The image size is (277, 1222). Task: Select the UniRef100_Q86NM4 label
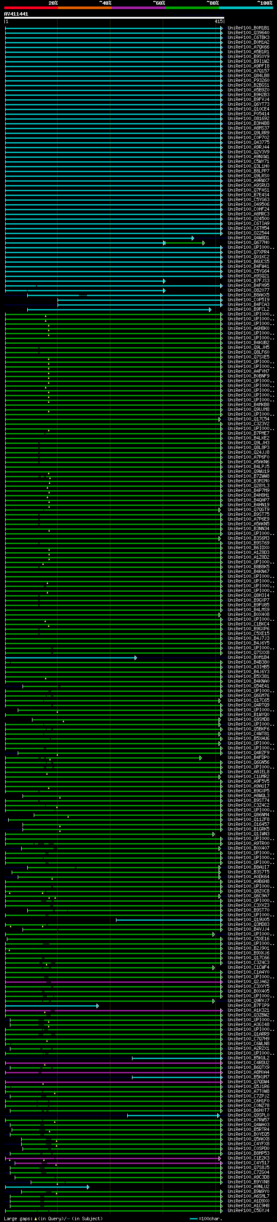point(248,815)
